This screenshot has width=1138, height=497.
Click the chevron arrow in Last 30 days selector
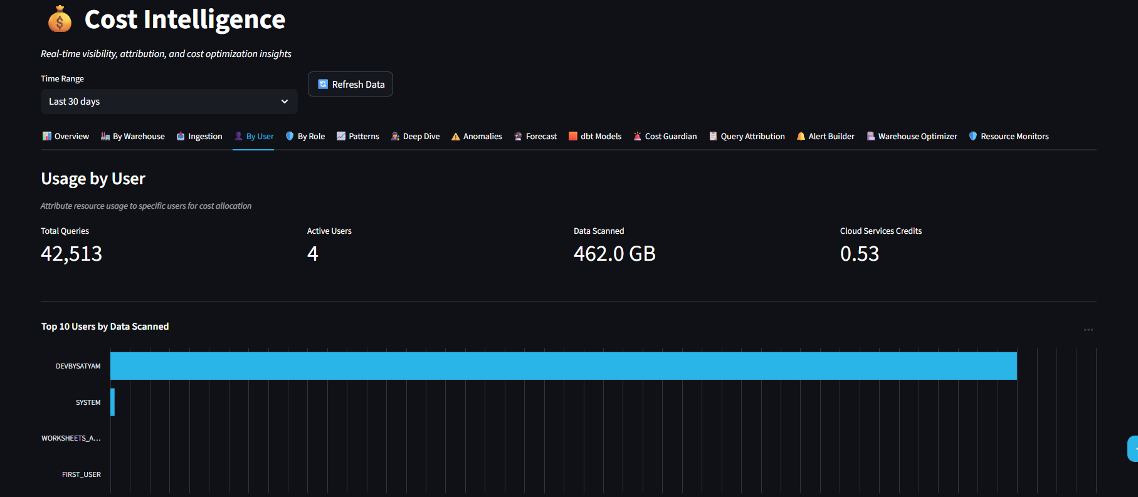pyautogui.click(x=285, y=102)
